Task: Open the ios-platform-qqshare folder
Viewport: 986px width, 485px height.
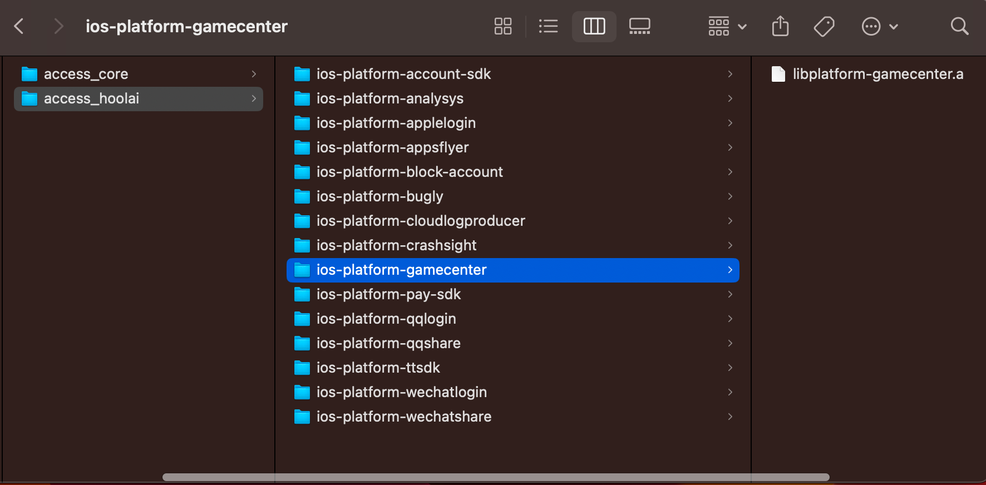Action: tap(513, 343)
